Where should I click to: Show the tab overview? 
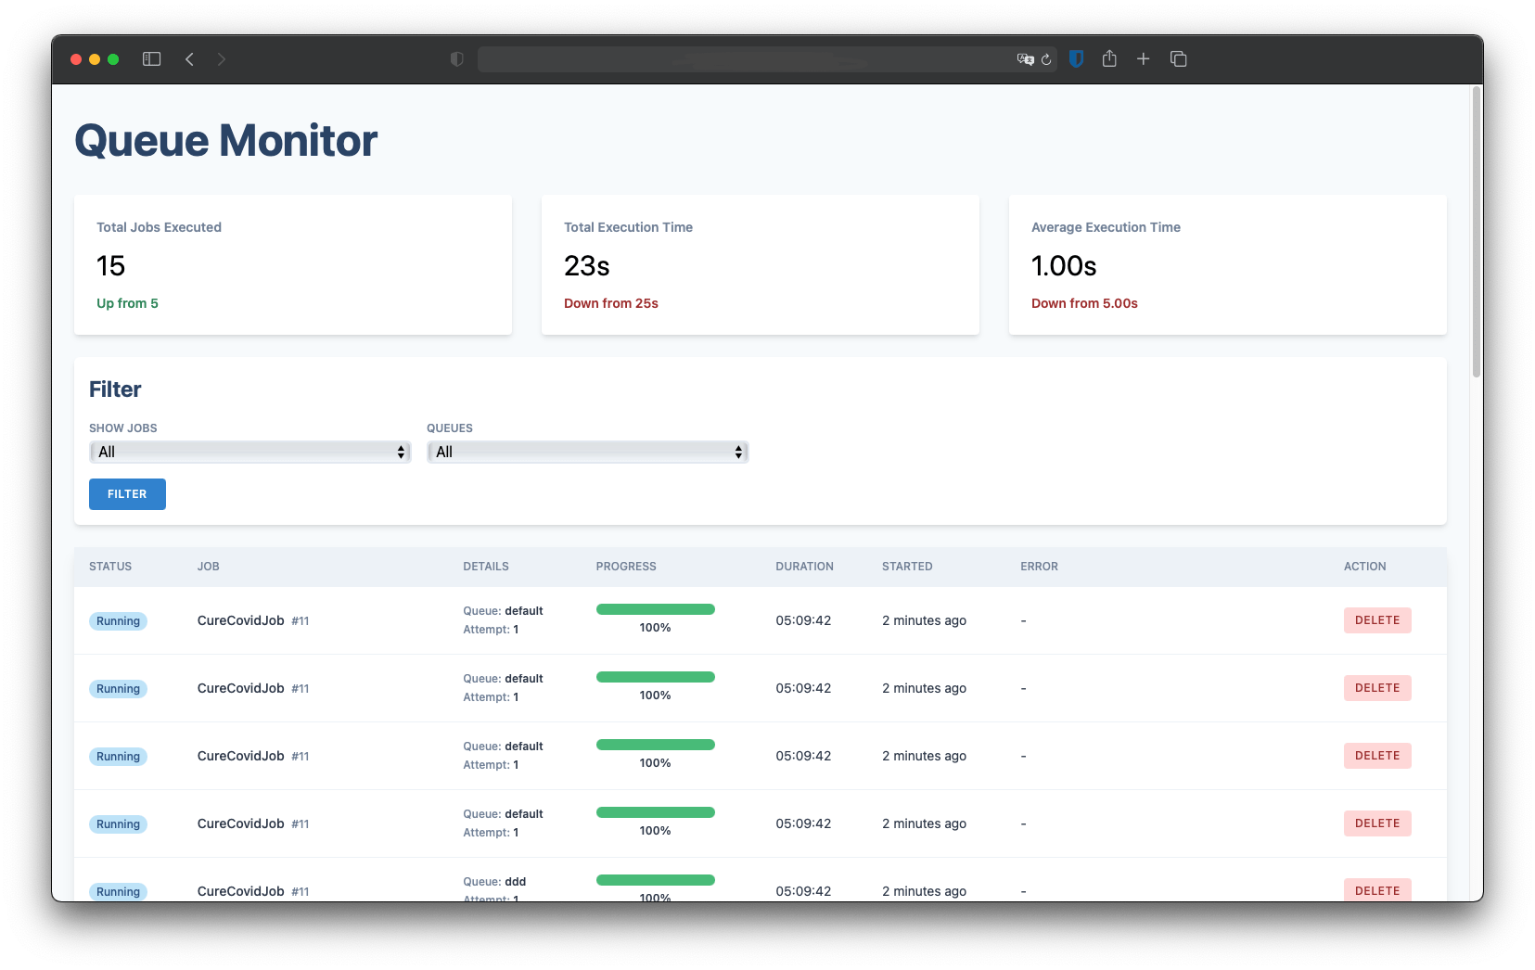coord(1179,58)
